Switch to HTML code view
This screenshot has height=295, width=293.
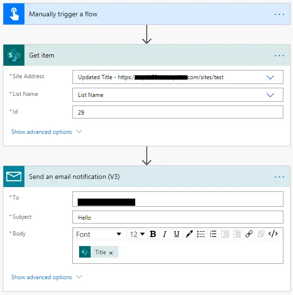(x=273, y=234)
